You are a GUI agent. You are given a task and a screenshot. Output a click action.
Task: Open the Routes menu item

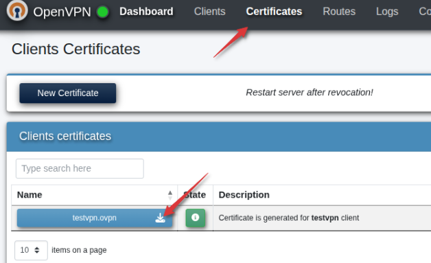point(339,12)
